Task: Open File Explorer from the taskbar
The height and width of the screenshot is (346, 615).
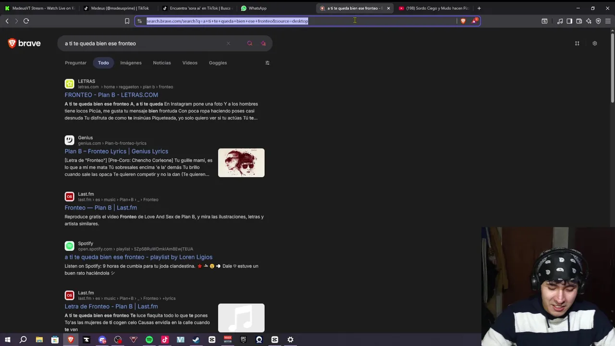Action: (x=39, y=340)
